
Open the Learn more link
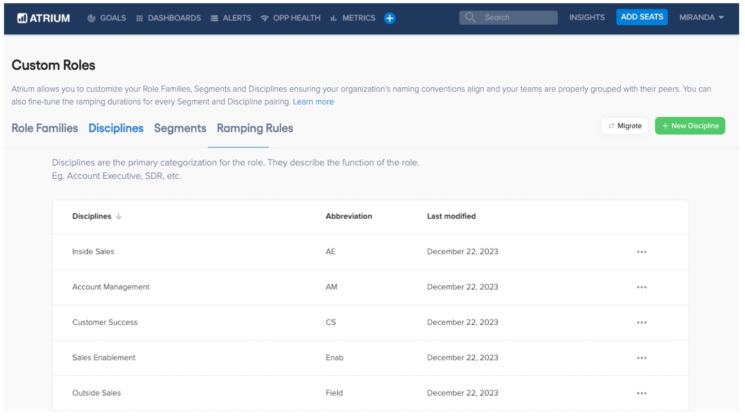pyautogui.click(x=313, y=102)
